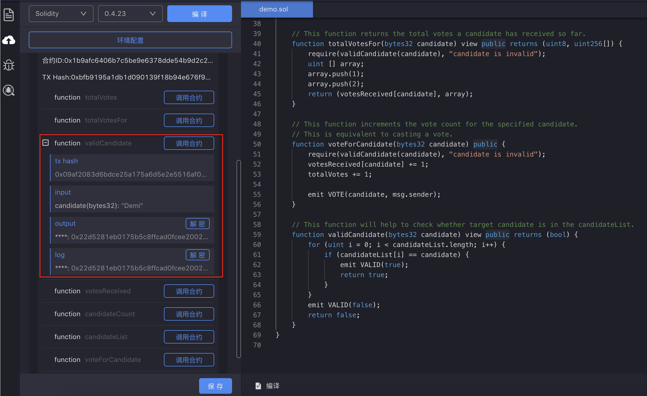This screenshot has width=647, height=396.
Task: Click the candidateCount function name
Action: (x=110, y=314)
